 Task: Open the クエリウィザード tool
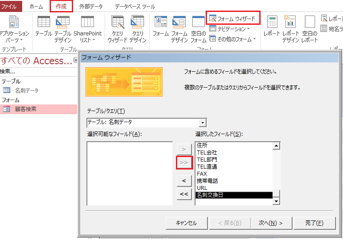[x=117, y=29]
